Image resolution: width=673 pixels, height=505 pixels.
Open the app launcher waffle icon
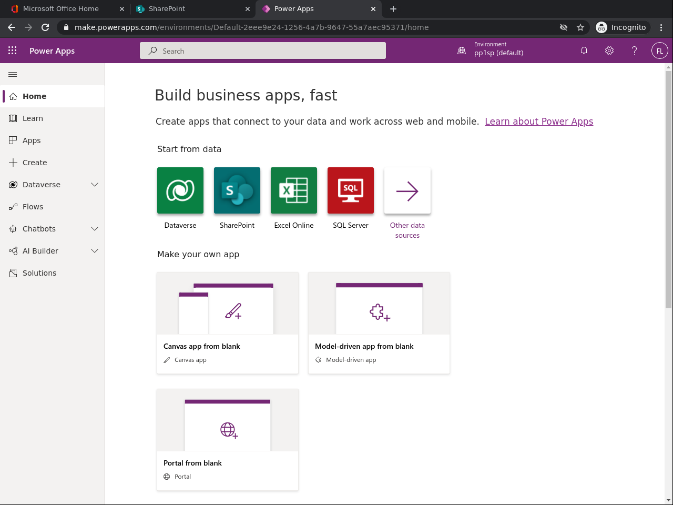(13, 50)
